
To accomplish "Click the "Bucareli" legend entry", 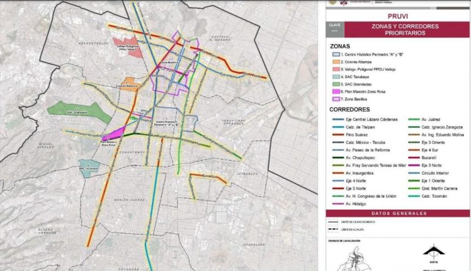I will click(422, 158).
